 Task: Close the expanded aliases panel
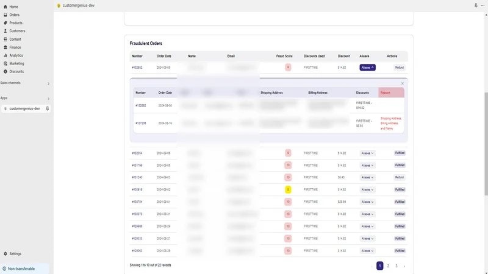point(402,83)
